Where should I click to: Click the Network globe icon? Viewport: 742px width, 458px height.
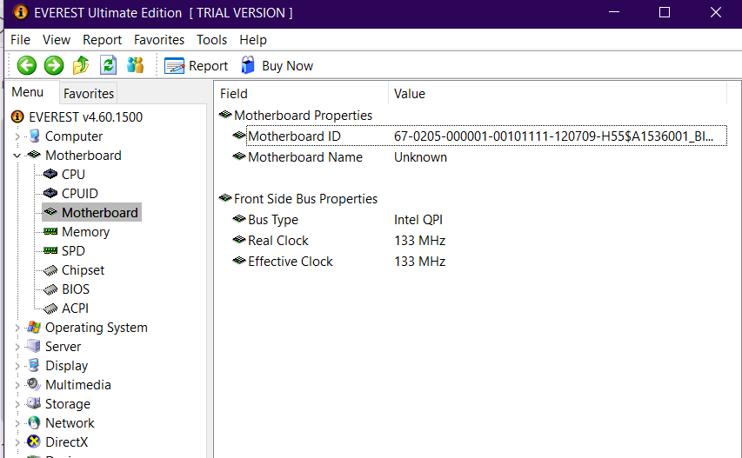click(34, 422)
